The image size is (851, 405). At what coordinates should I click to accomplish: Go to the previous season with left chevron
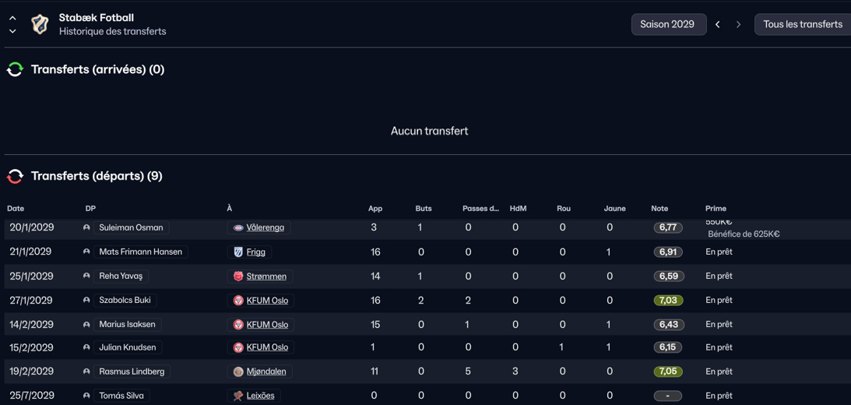tap(718, 25)
